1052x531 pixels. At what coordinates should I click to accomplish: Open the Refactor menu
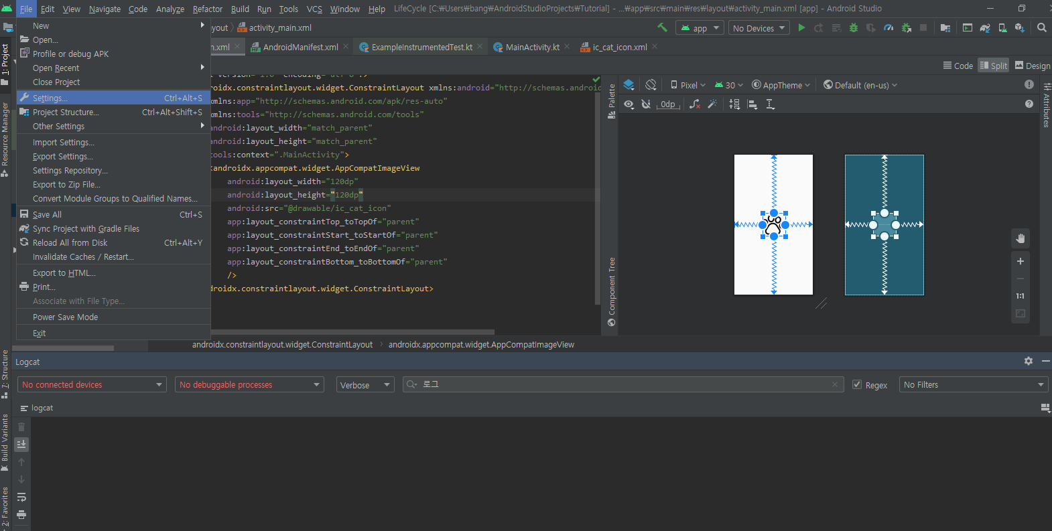pos(207,9)
